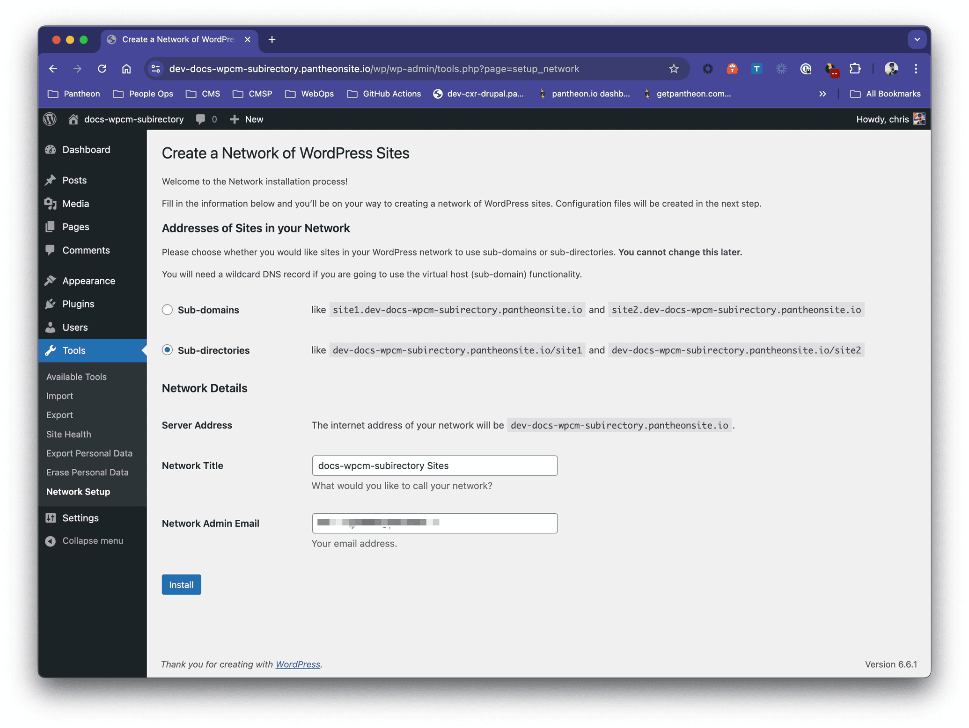Screen dimensions: 969x728
Task: Select the Sub-directories radio button
Action: (x=167, y=349)
